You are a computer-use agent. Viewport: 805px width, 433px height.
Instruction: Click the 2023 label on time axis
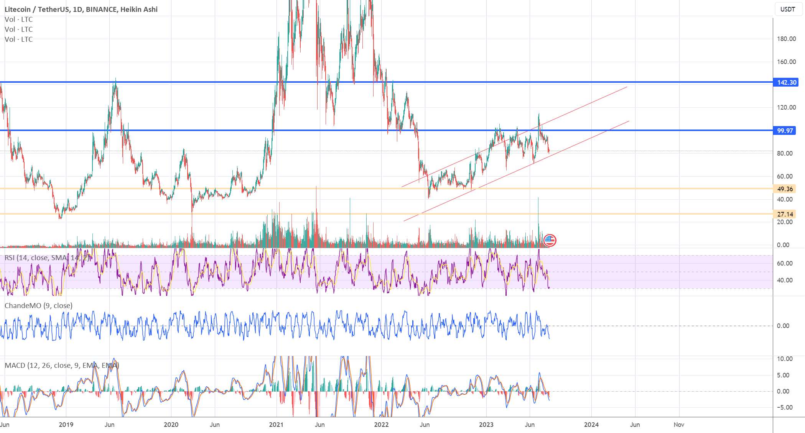click(x=486, y=425)
